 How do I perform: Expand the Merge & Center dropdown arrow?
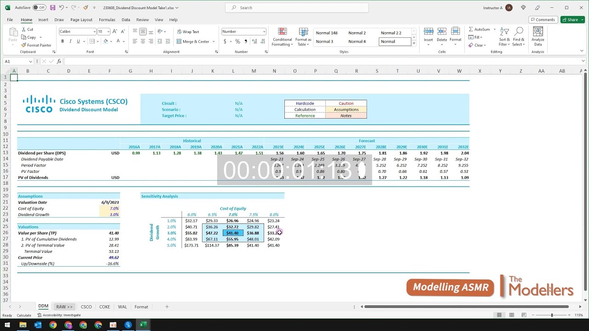tap(213, 41)
